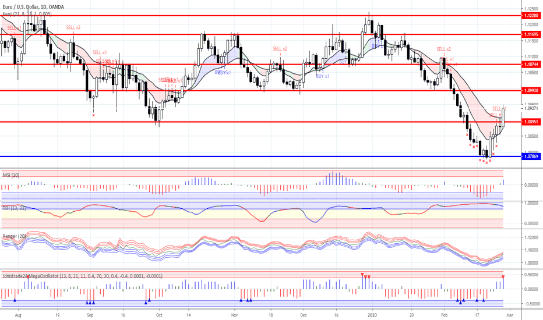Select the blue horizontal support line

pyautogui.click(x=260, y=157)
